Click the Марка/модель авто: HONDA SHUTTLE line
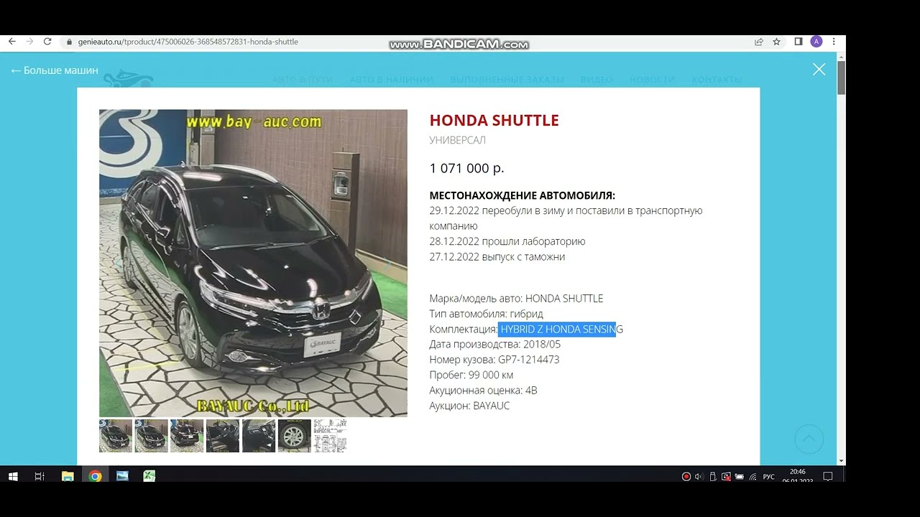The image size is (920, 517). (x=516, y=299)
